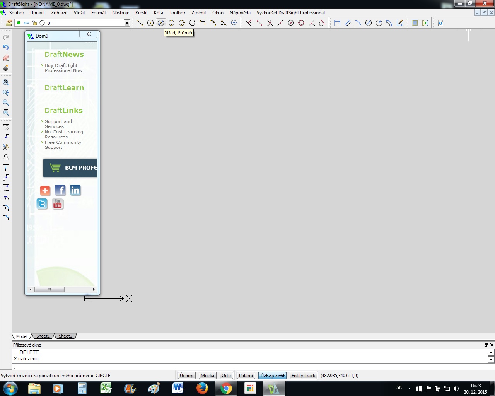Open the Kreslit menu
Viewport: 495px width, 396px height.
(142, 13)
